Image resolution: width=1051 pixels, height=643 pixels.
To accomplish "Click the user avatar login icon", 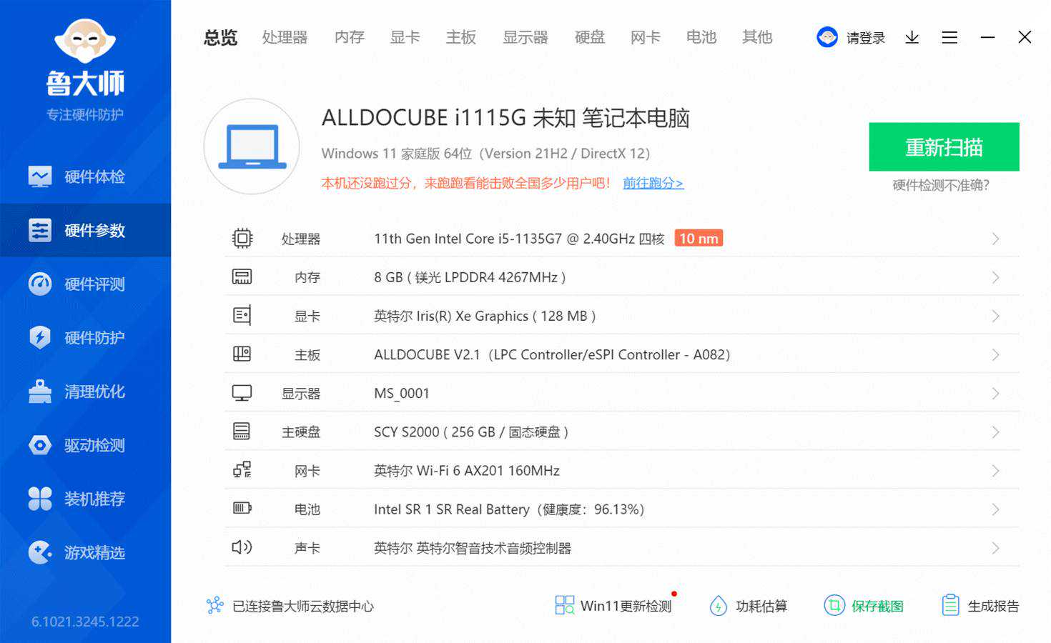I will click(827, 37).
